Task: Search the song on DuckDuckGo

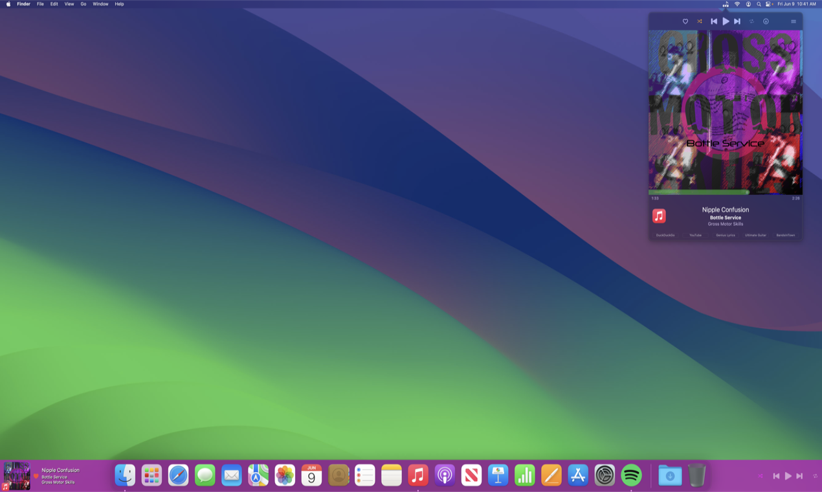Action: click(x=665, y=235)
